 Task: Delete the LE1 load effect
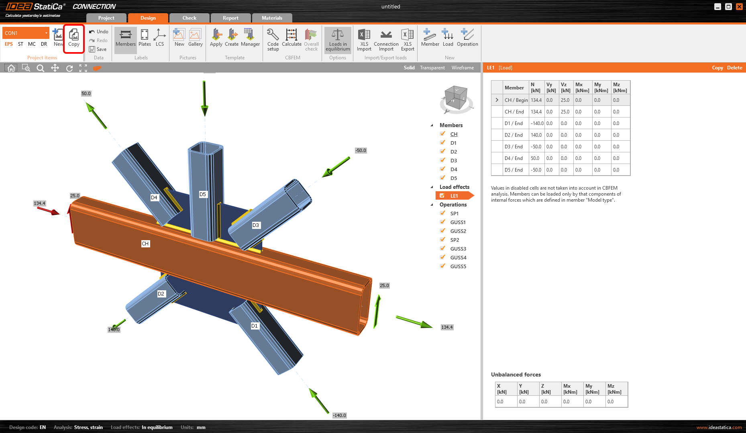(x=734, y=68)
